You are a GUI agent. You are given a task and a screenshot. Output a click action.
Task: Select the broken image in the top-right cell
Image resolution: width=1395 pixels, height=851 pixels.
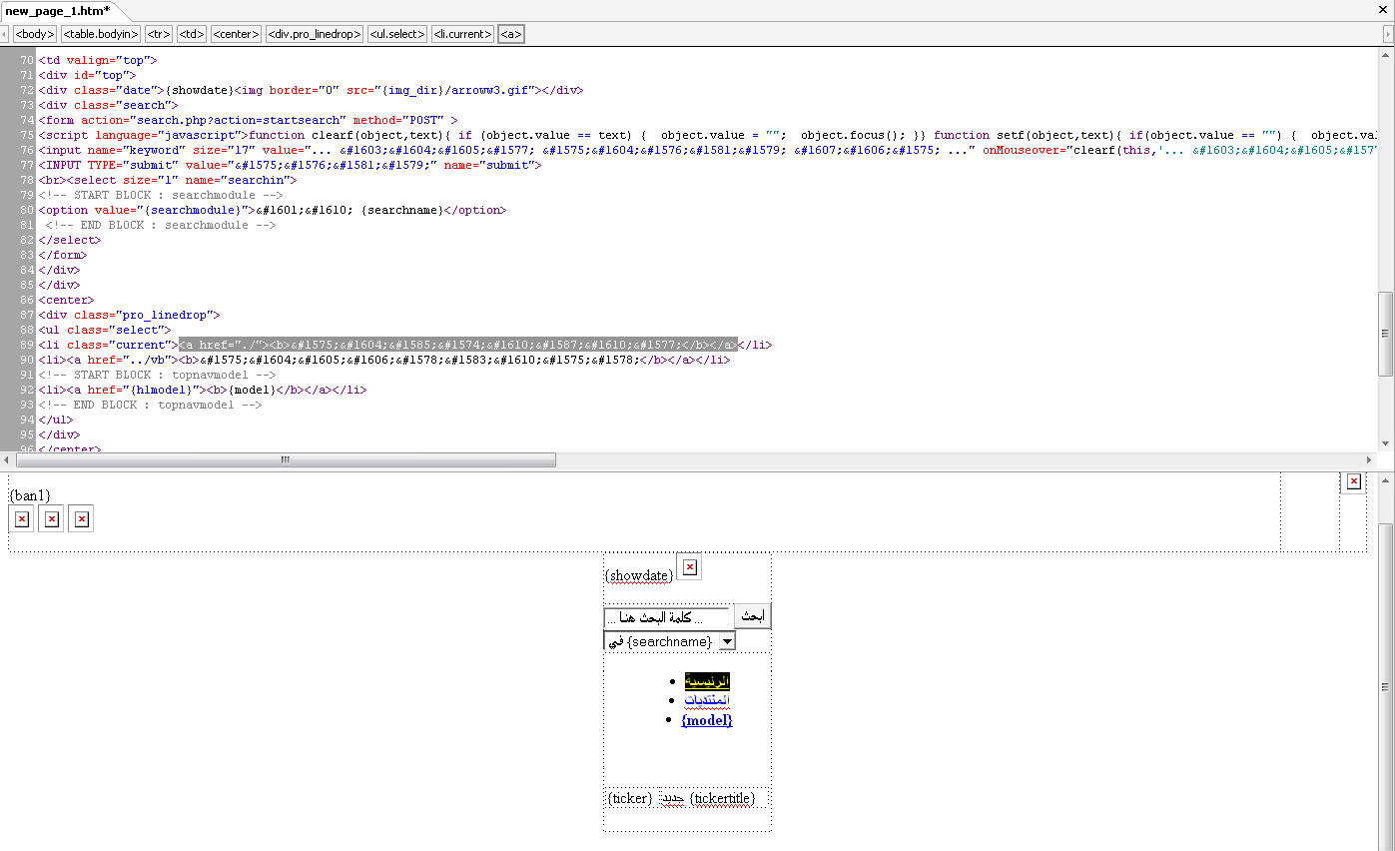(x=1353, y=481)
